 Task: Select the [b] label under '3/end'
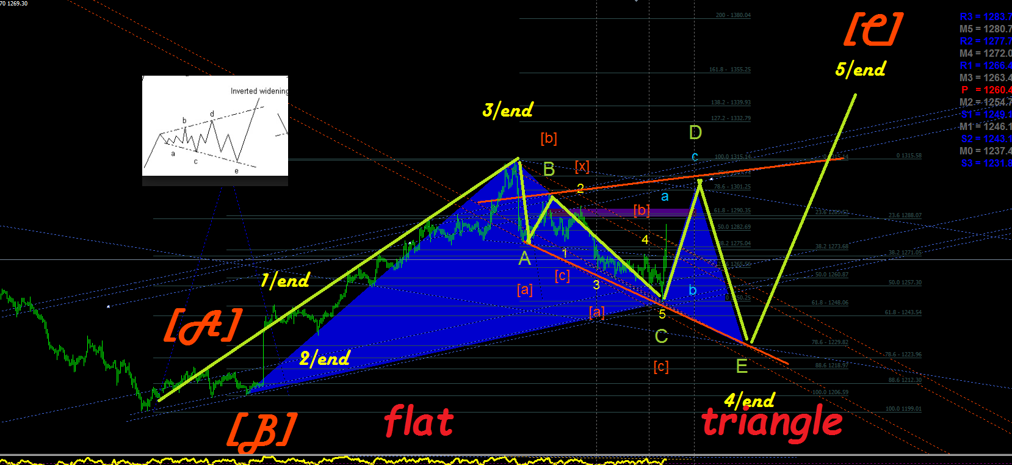549,139
